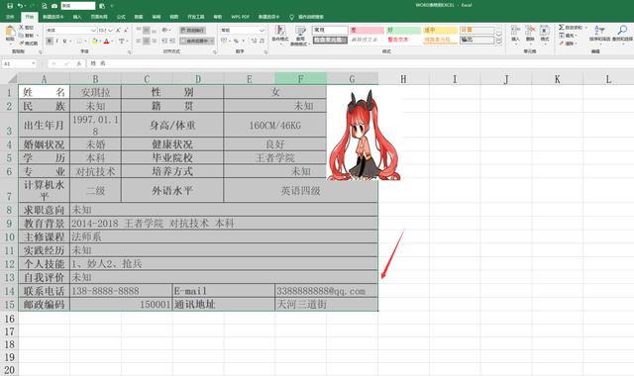Open the Find and Select magnifier
The image size is (634, 376).
pyautogui.click(x=622, y=30)
